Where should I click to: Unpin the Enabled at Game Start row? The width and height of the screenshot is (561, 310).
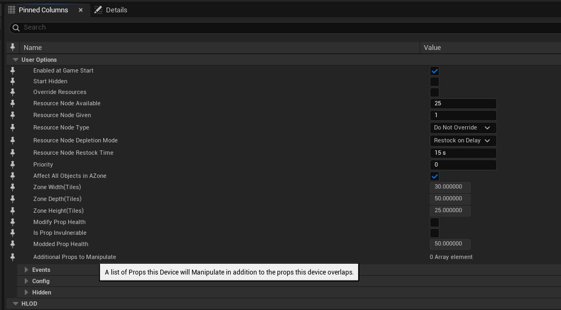12,70
